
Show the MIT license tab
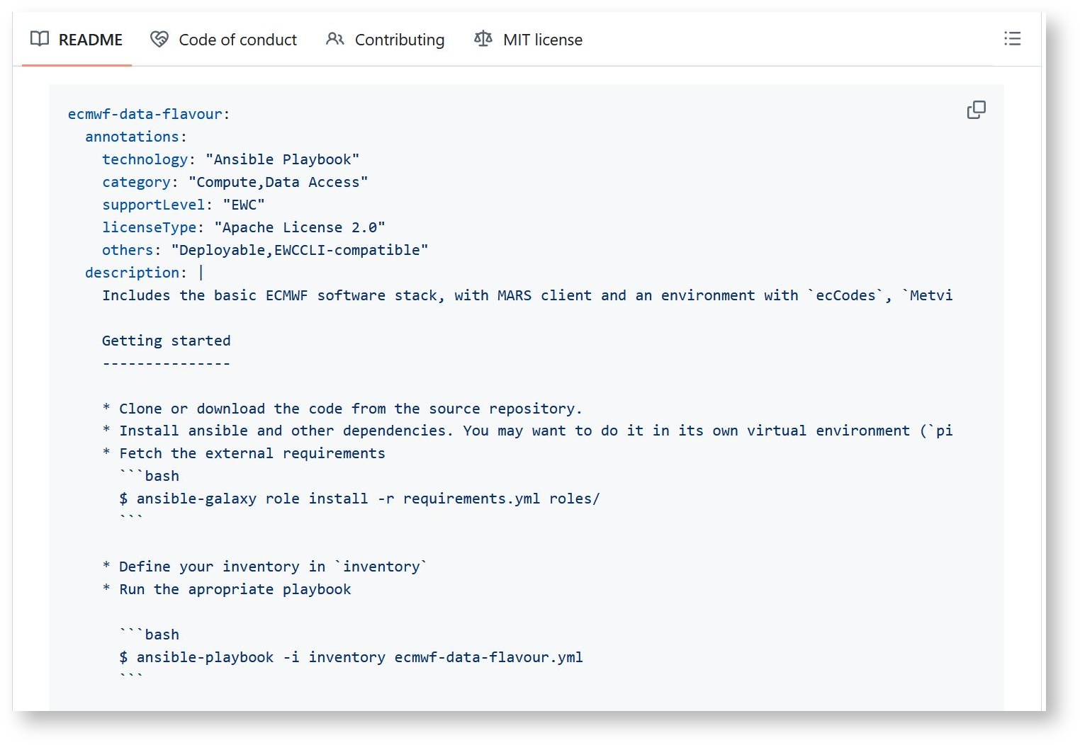[542, 40]
